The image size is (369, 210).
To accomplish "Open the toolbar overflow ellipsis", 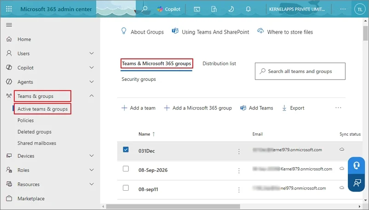I will coord(338,108).
